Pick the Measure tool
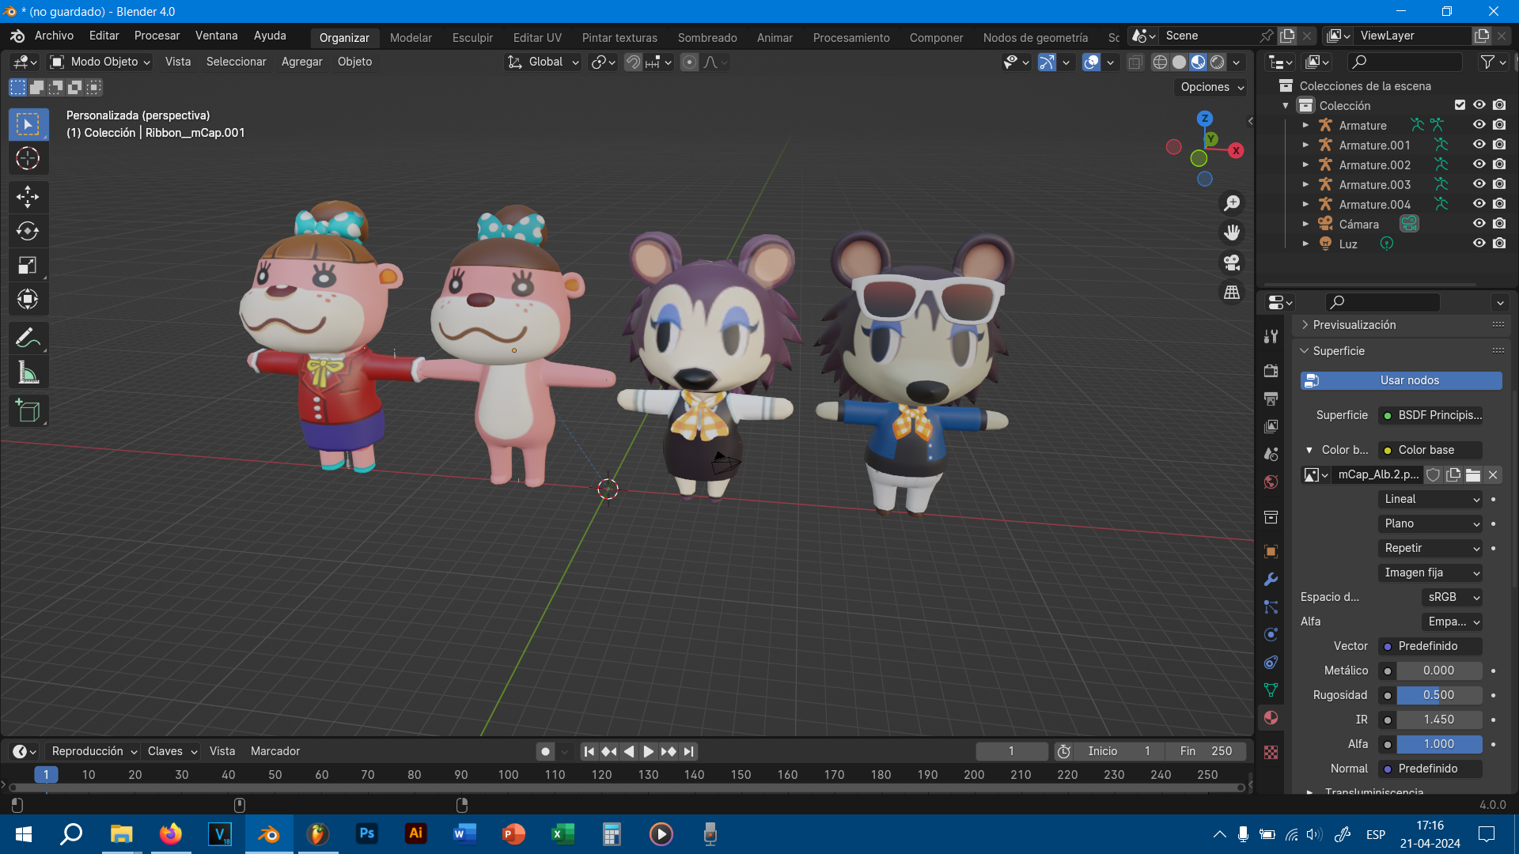This screenshot has height=854, width=1519. pyautogui.click(x=28, y=372)
